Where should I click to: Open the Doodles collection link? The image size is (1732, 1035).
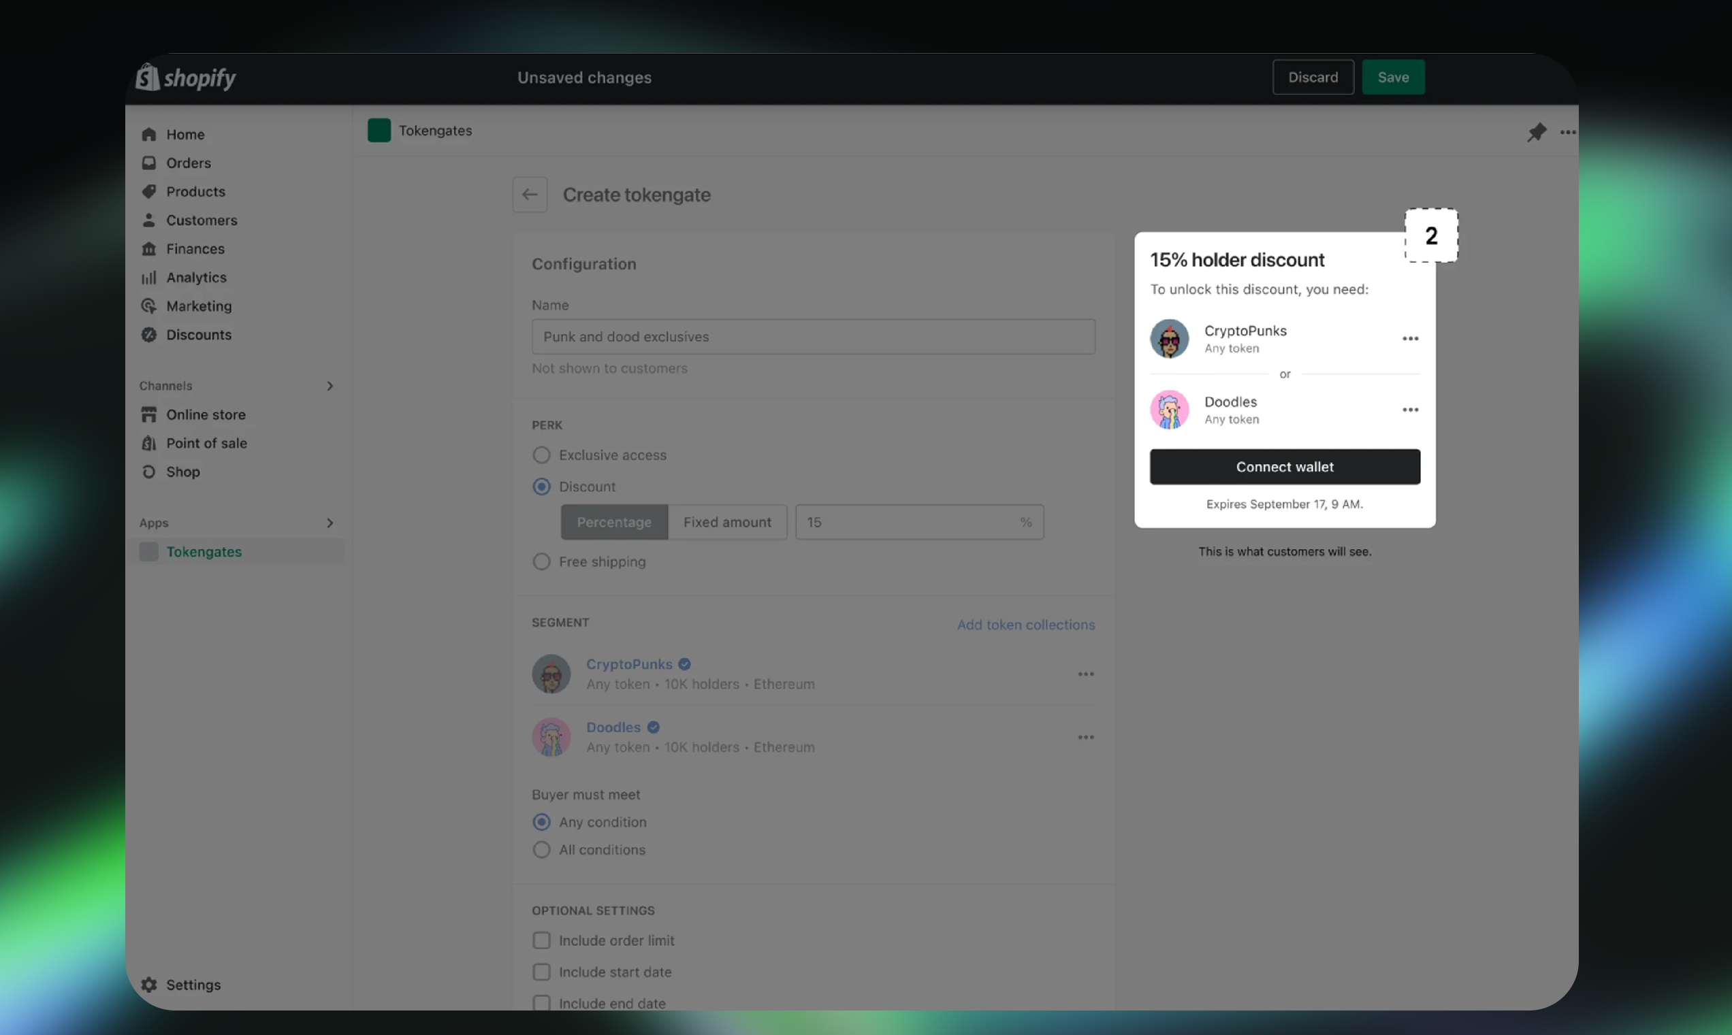613,727
